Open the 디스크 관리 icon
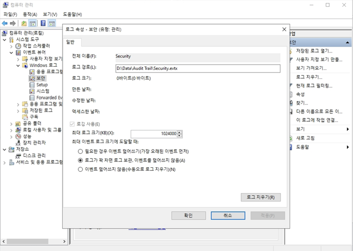Viewport: 353px width, 251px height. point(18,156)
